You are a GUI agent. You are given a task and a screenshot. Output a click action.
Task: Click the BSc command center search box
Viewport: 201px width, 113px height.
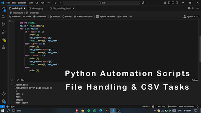pyautogui.click(x=101, y=3)
